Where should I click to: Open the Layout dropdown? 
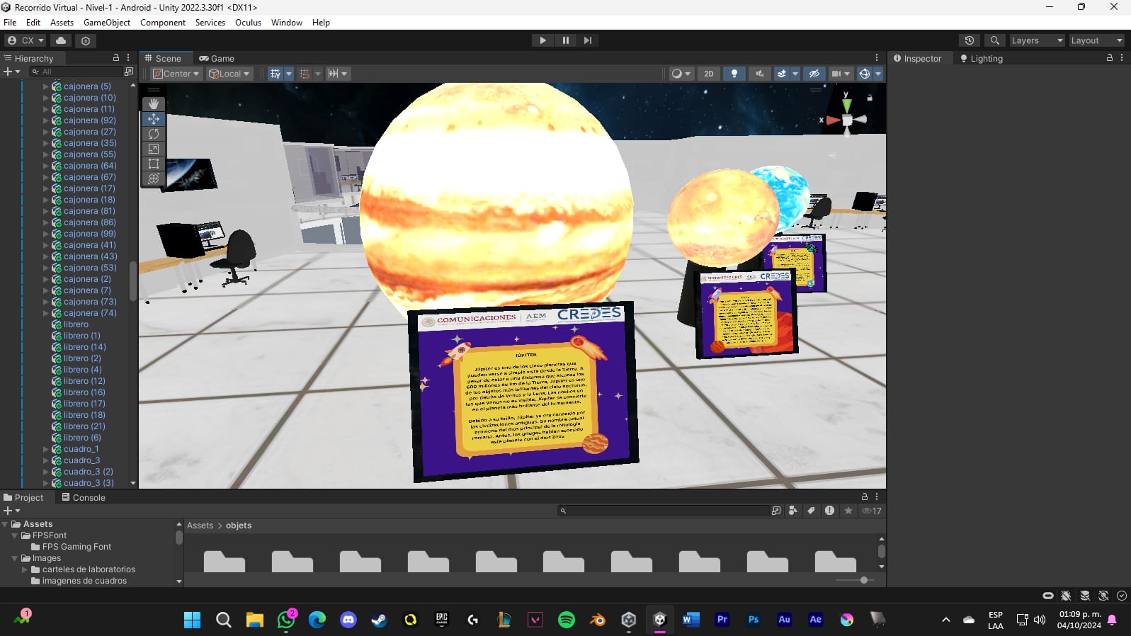(1096, 40)
